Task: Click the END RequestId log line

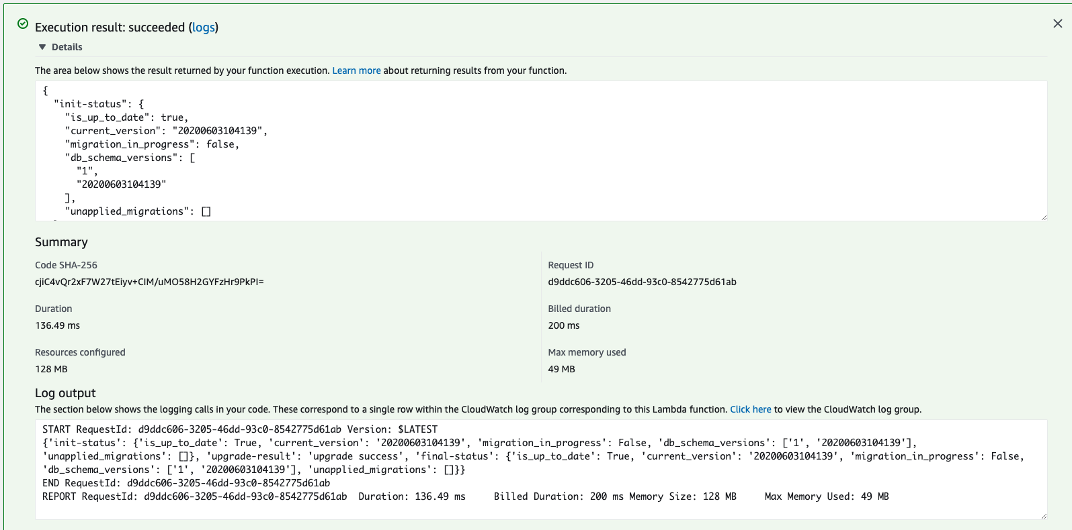Action: [186, 483]
